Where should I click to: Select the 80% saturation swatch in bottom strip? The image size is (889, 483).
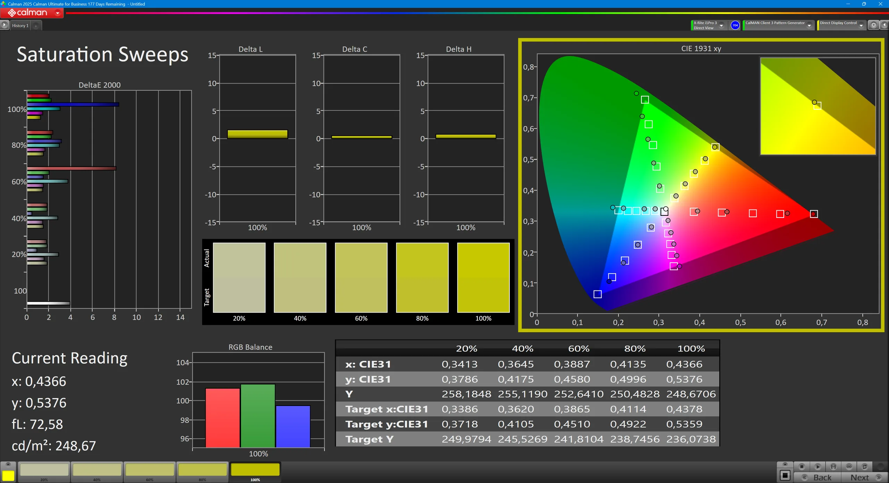pos(202,472)
